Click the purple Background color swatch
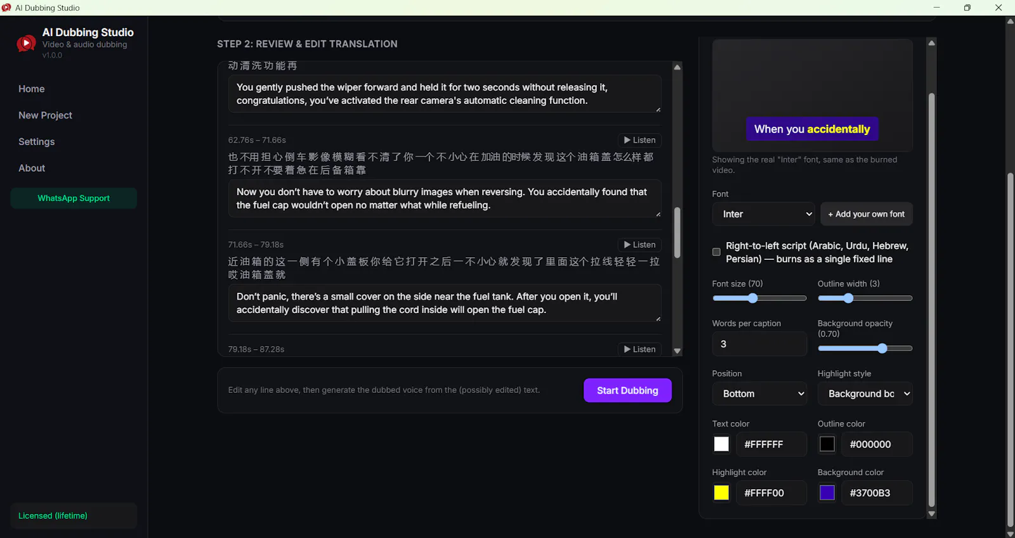The height and width of the screenshot is (538, 1015). (x=827, y=493)
